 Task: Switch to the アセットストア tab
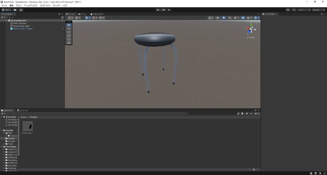[97, 14]
